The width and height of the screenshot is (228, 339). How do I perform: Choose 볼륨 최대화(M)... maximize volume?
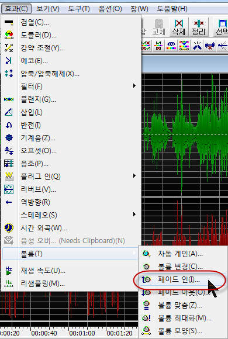184,318
